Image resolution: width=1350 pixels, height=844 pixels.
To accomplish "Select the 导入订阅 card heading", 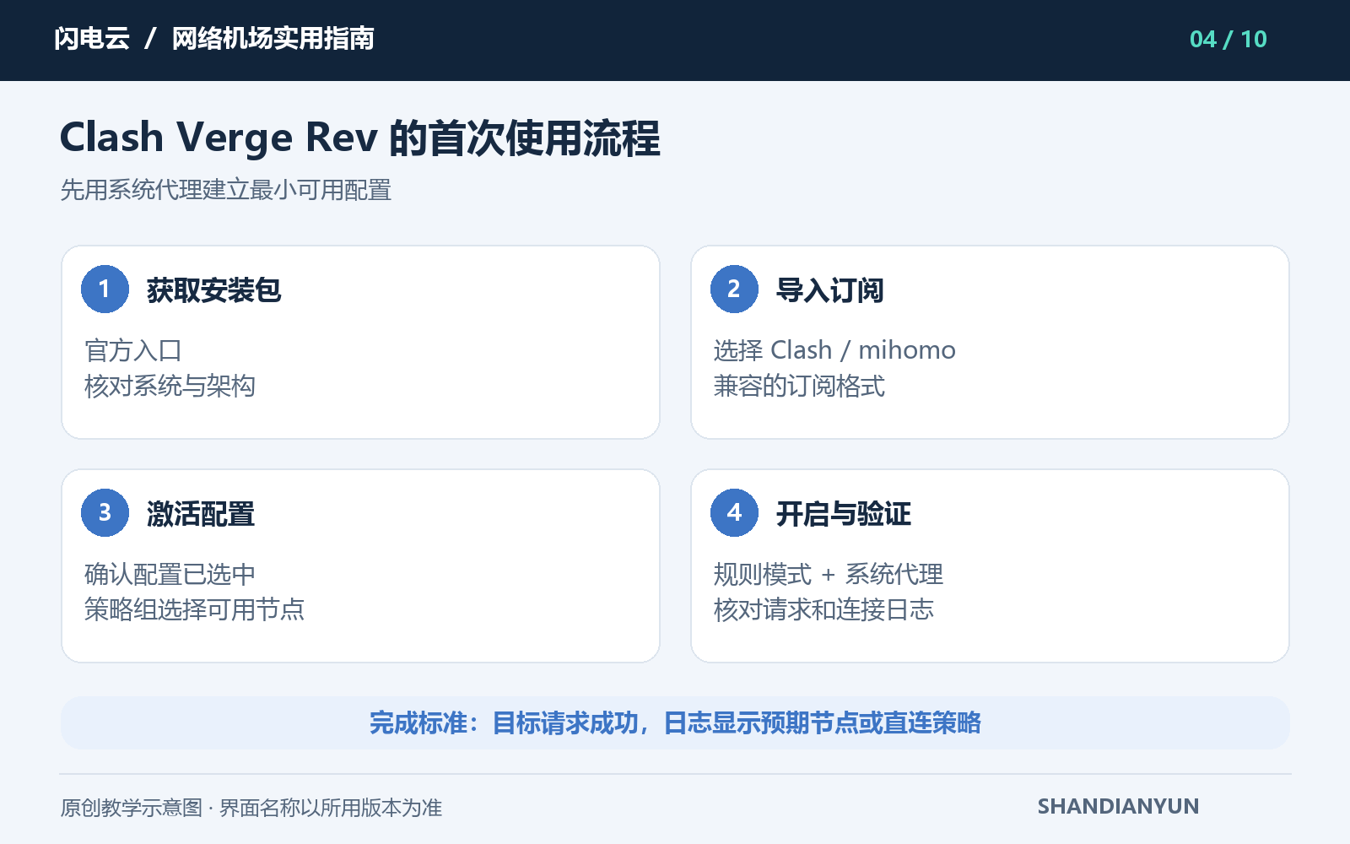I will click(829, 290).
